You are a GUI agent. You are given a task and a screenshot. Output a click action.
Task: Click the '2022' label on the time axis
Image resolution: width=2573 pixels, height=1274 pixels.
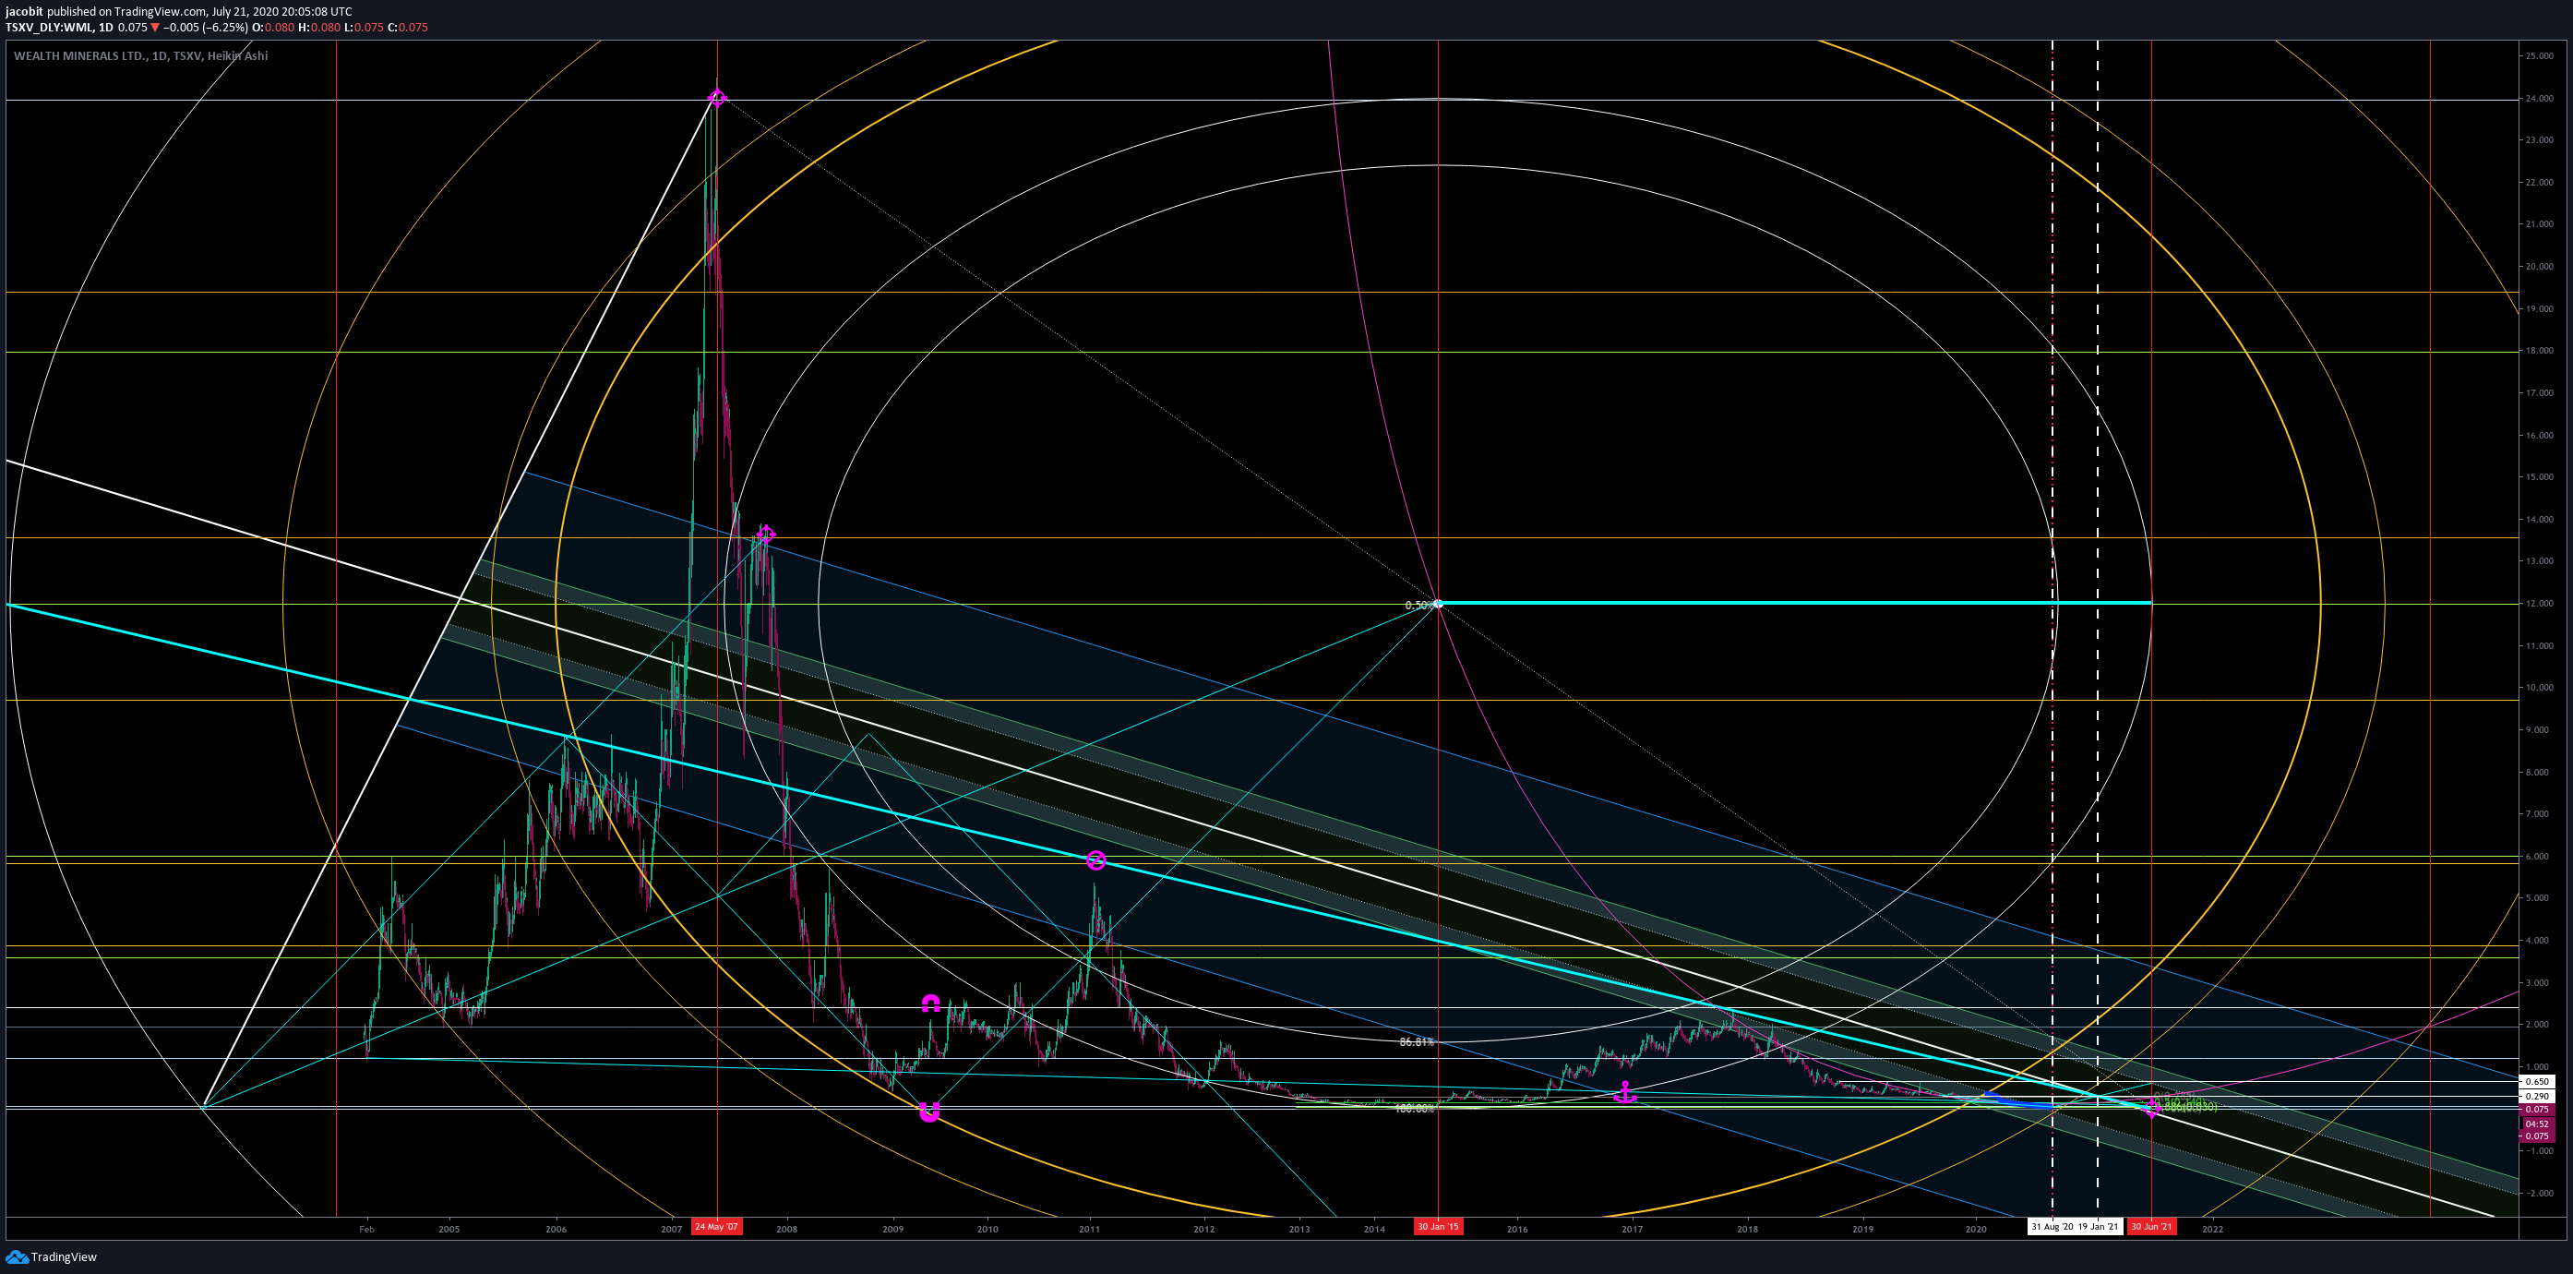tap(2212, 1229)
